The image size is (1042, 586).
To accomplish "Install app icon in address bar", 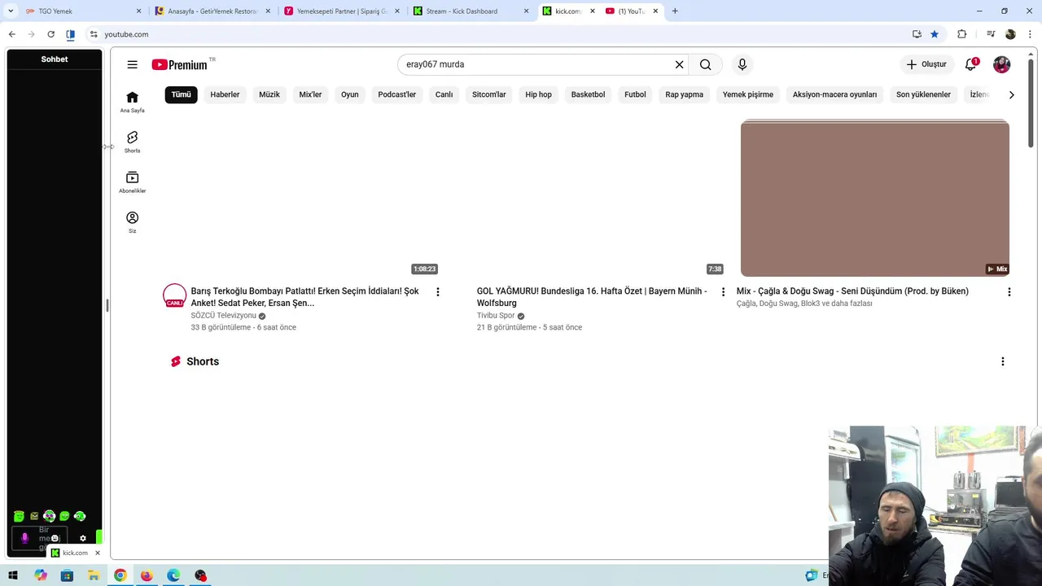I will point(917,34).
